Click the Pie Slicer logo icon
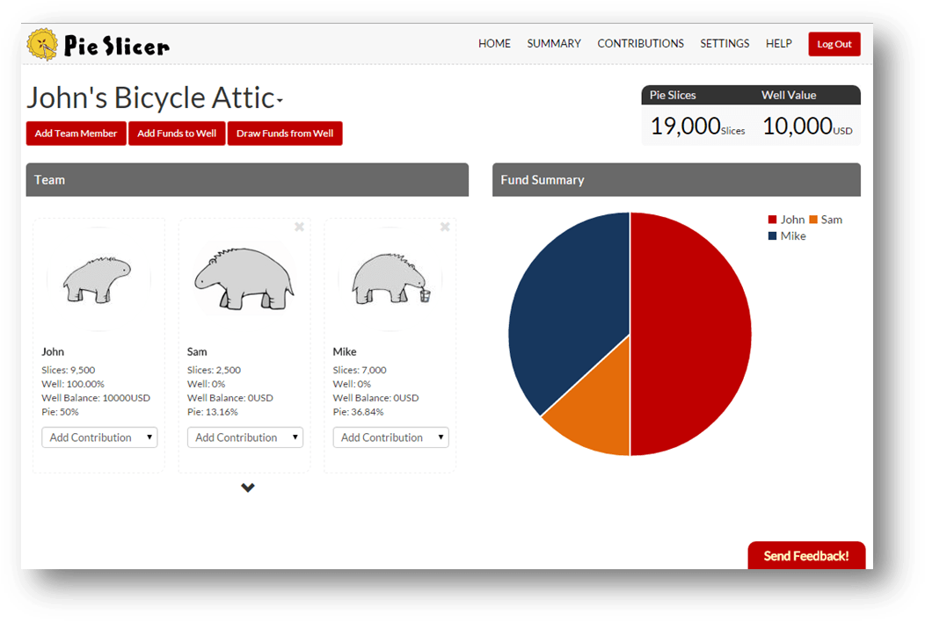The width and height of the screenshot is (925, 621). [x=42, y=44]
